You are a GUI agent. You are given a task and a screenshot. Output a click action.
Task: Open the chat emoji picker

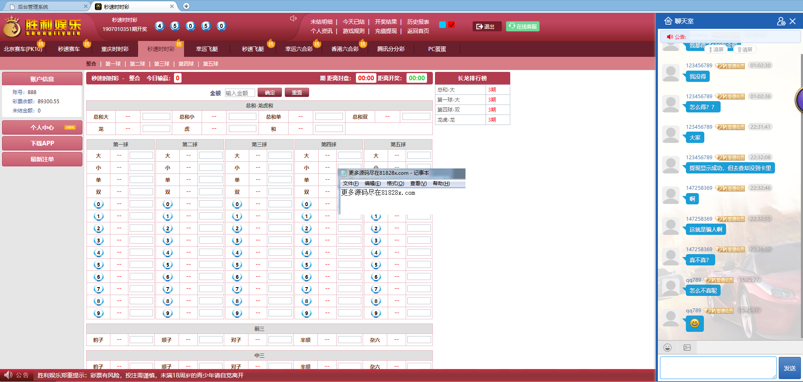667,347
